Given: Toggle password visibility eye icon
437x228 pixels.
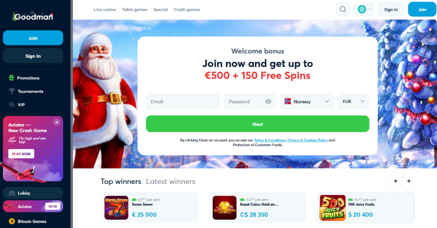Looking at the screenshot, I should (268, 101).
